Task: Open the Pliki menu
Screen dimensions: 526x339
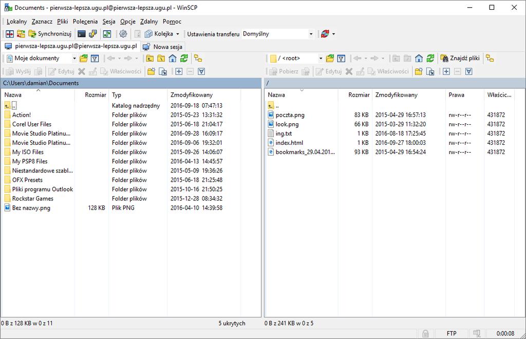Action: 62,22
